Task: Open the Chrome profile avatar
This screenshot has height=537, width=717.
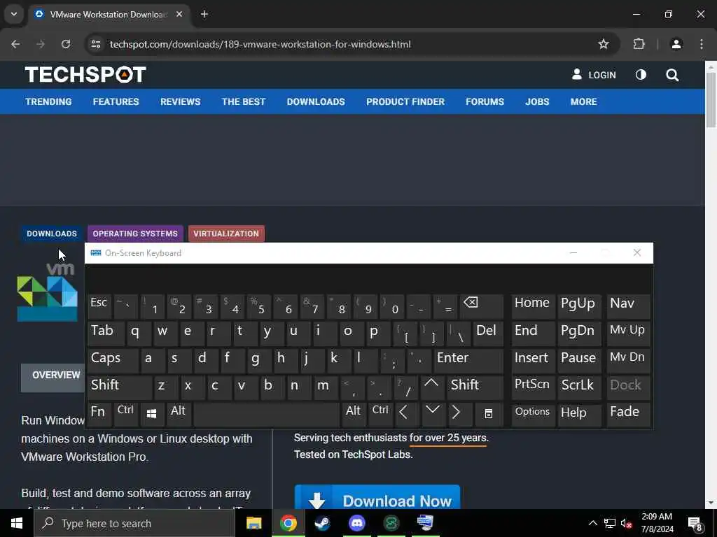Action: pos(676,44)
